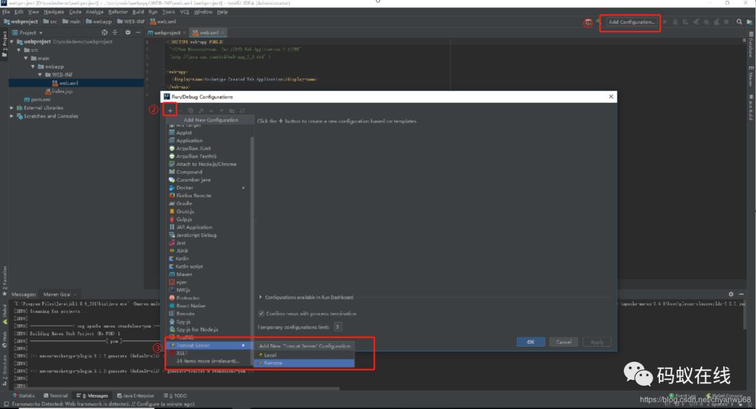Expand the External Libraries tree node
The image size is (756, 409).
12,108
